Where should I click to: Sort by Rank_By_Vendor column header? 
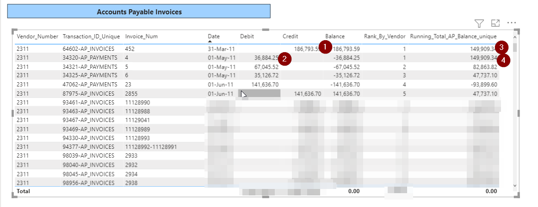[x=384, y=37]
